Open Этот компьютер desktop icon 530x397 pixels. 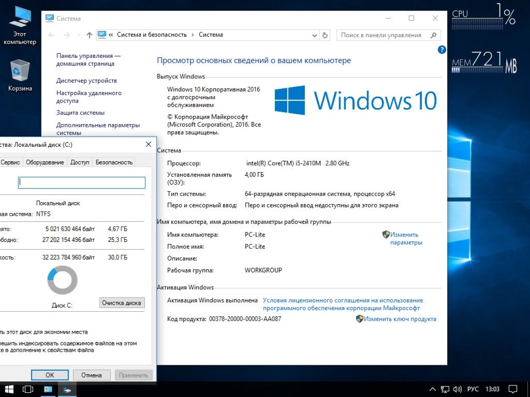pyautogui.click(x=20, y=26)
